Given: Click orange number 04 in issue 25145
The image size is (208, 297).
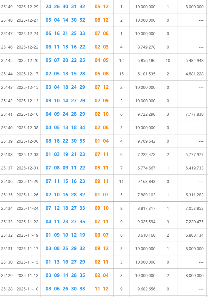Looking at the screenshot, I should 97,60.
